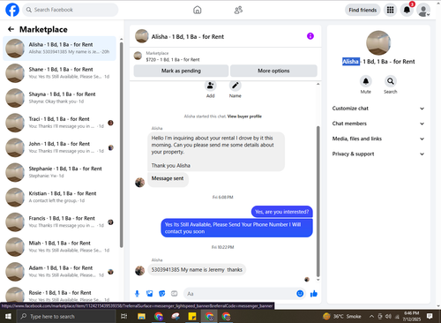Open Rosie conversation in list
Viewport: 441px width, 323px height.
pos(60,294)
